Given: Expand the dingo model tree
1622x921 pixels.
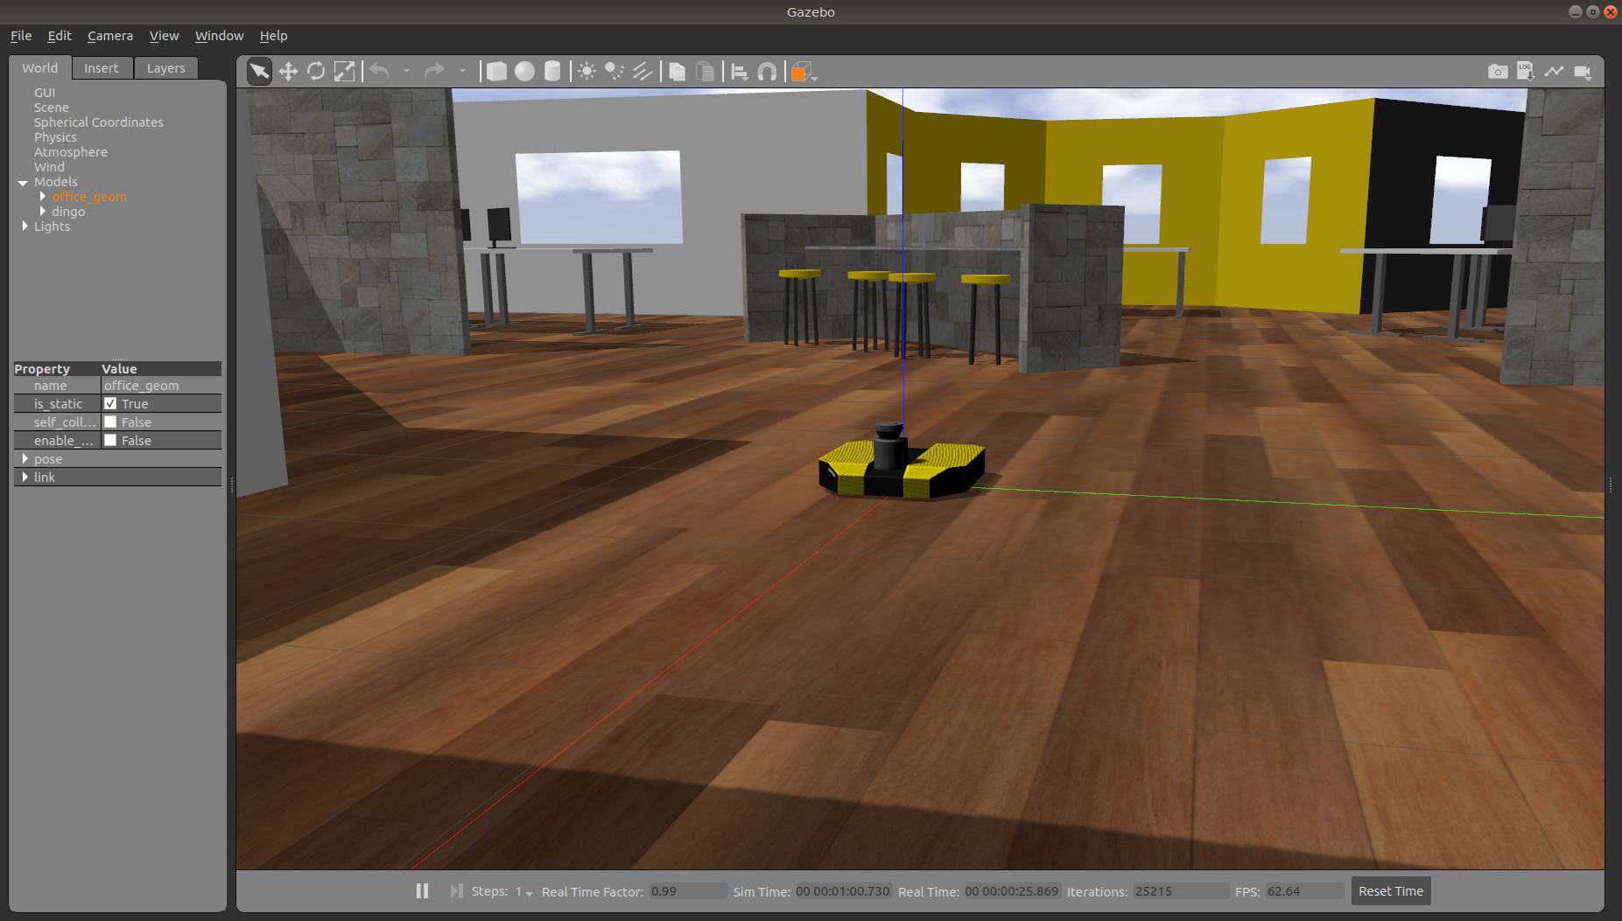Looking at the screenshot, I should pos(43,212).
